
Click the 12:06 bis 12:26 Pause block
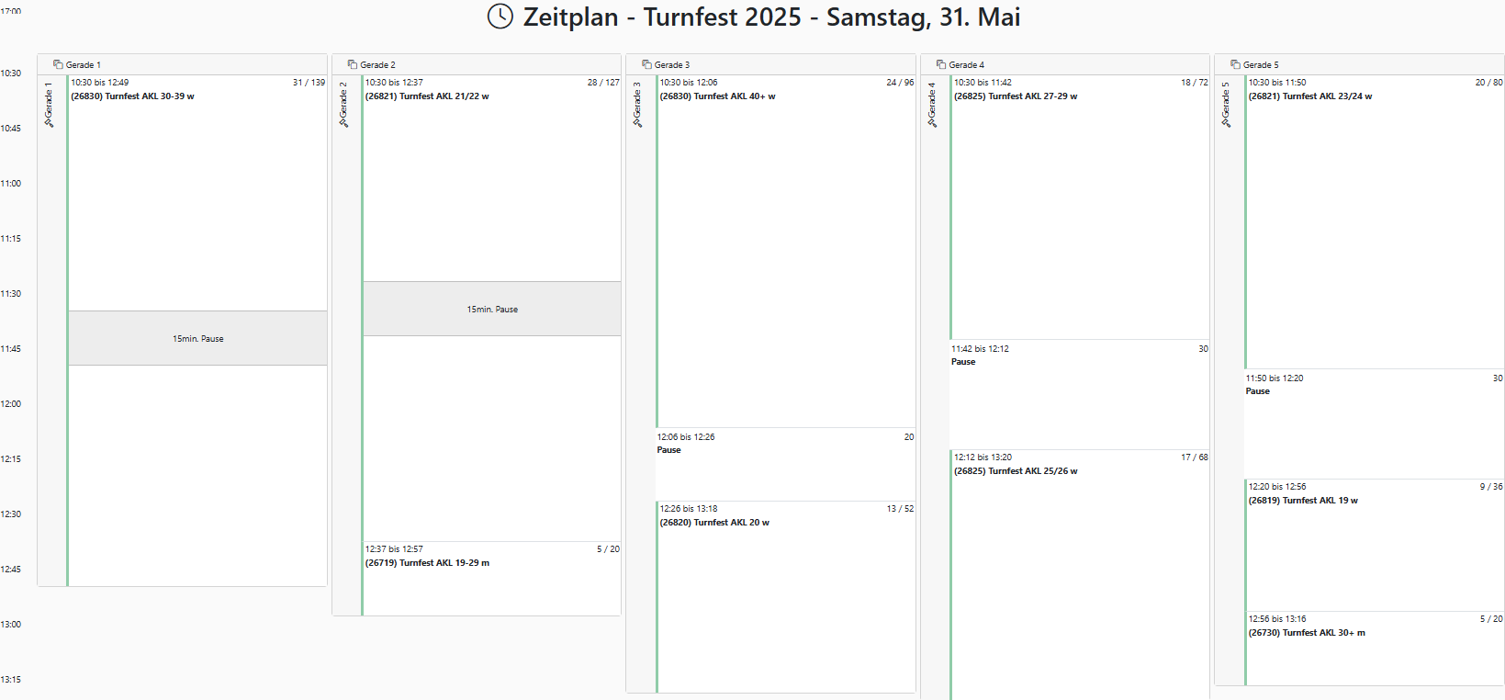click(x=785, y=464)
